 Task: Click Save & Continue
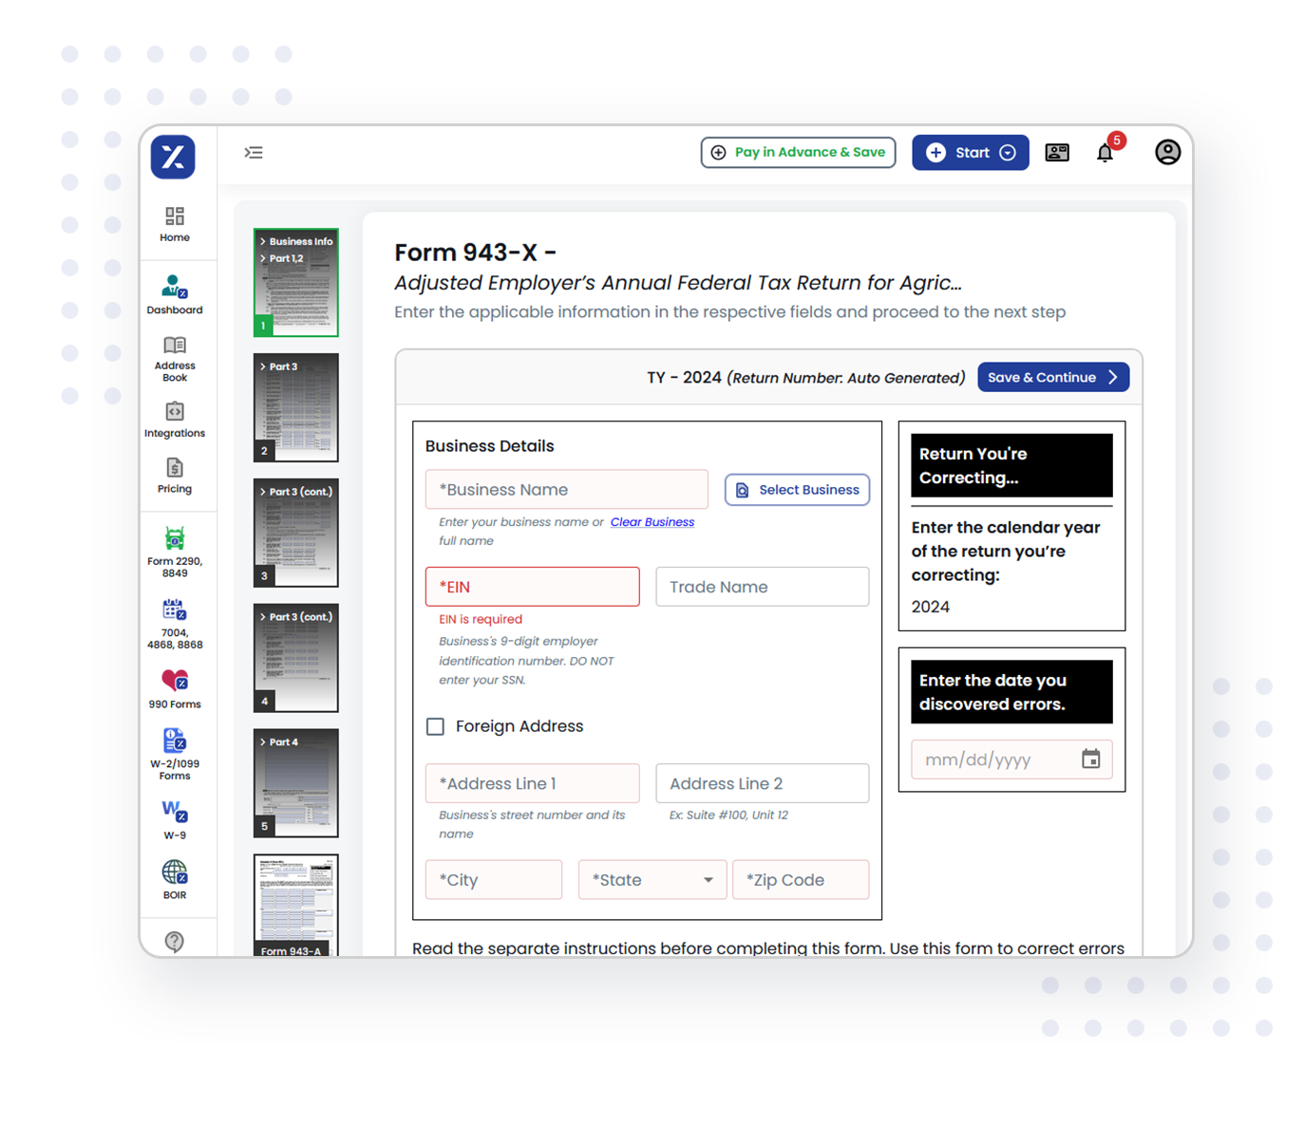[x=1052, y=377]
